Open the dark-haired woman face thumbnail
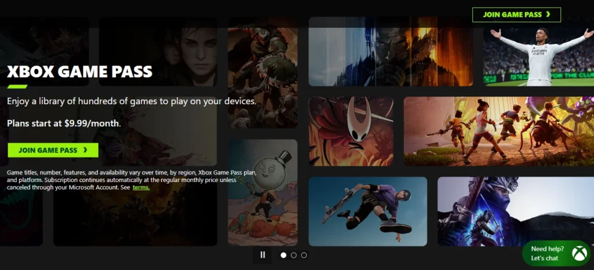The image size is (594, 270). tap(158, 52)
